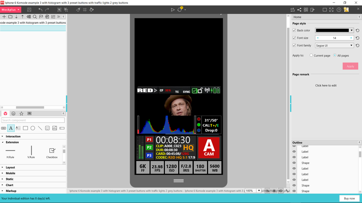The image size is (362, 203).
Task: Open the Font family Segoe UI dropdown
Action: [335, 45]
